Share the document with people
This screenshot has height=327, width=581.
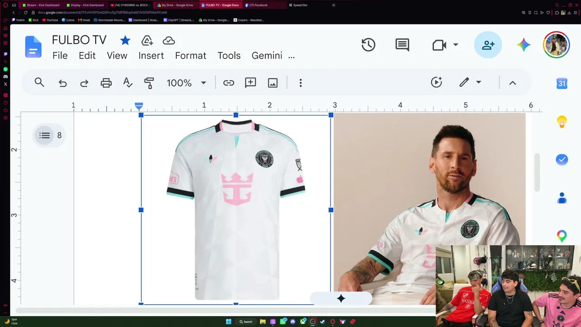click(x=488, y=45)
